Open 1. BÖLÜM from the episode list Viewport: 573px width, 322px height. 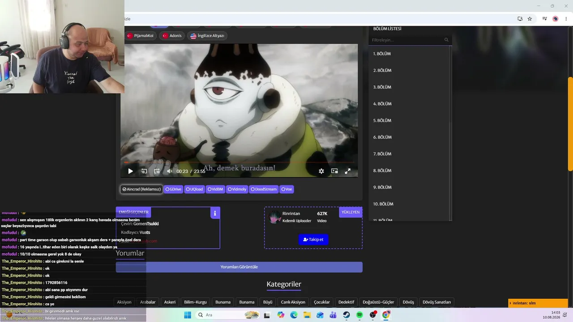tap(409, 54)
